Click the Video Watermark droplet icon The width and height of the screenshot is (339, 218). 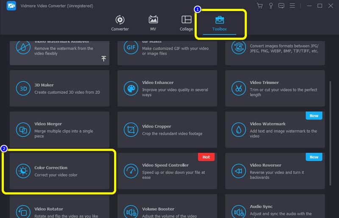(239, 130)
